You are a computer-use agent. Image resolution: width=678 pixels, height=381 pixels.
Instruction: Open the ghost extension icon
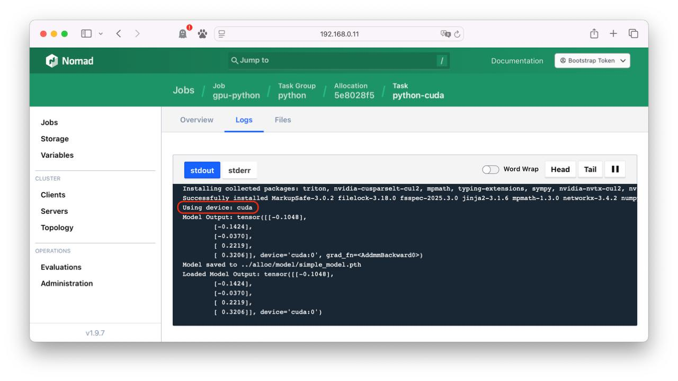183,34
